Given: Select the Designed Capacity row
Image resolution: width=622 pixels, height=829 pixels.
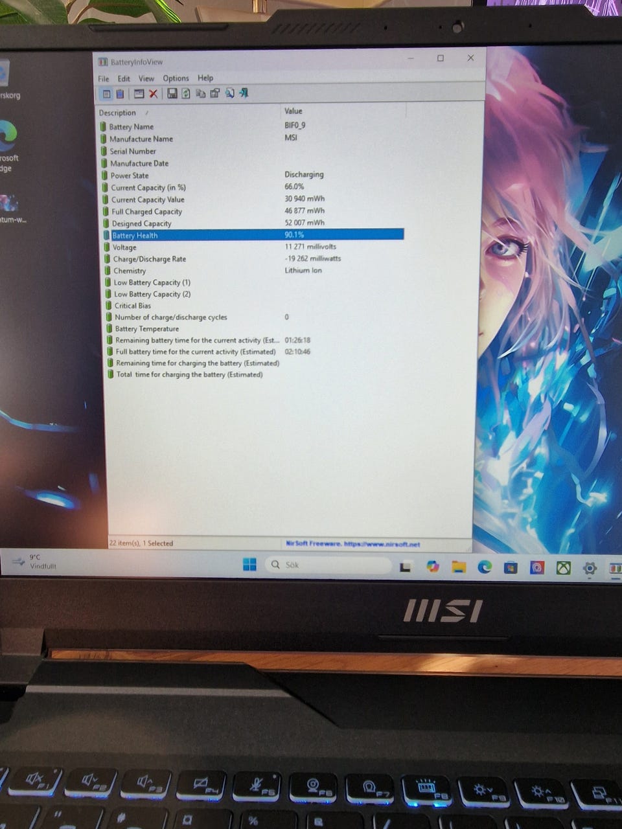Looking at the screenshot, I should [x=253, y=223].
